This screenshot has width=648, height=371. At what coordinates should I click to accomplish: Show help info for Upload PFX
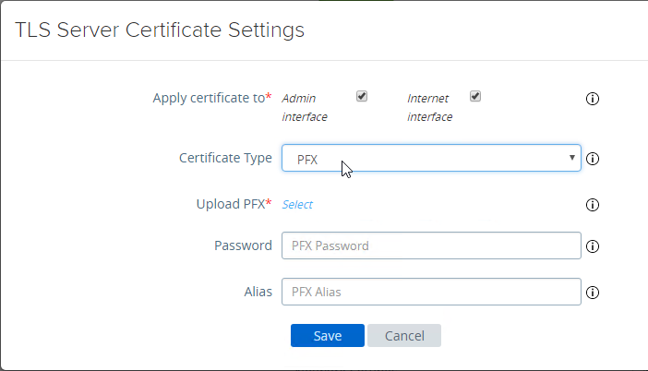point(594,205)
